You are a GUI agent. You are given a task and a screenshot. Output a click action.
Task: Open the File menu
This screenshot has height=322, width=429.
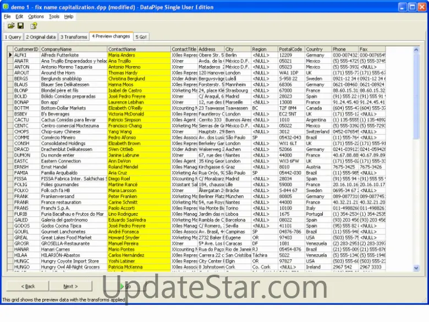click(7, 17)
